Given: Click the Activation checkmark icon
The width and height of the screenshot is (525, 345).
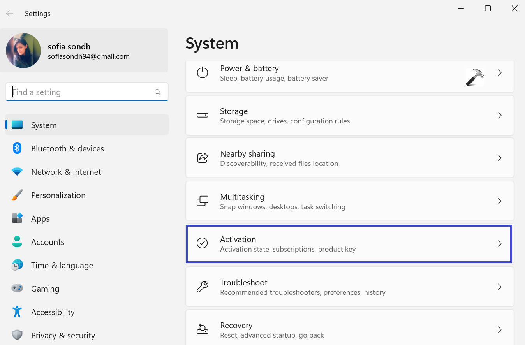Looking at the screenshot, I should click(202, 243).
